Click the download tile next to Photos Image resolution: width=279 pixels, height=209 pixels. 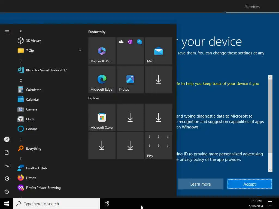(x=159, y=79)
